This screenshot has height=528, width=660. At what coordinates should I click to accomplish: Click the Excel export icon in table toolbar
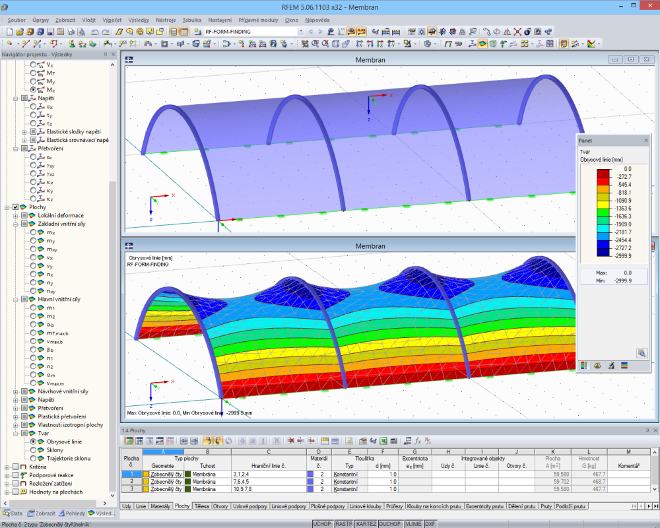tap(383, 441)
